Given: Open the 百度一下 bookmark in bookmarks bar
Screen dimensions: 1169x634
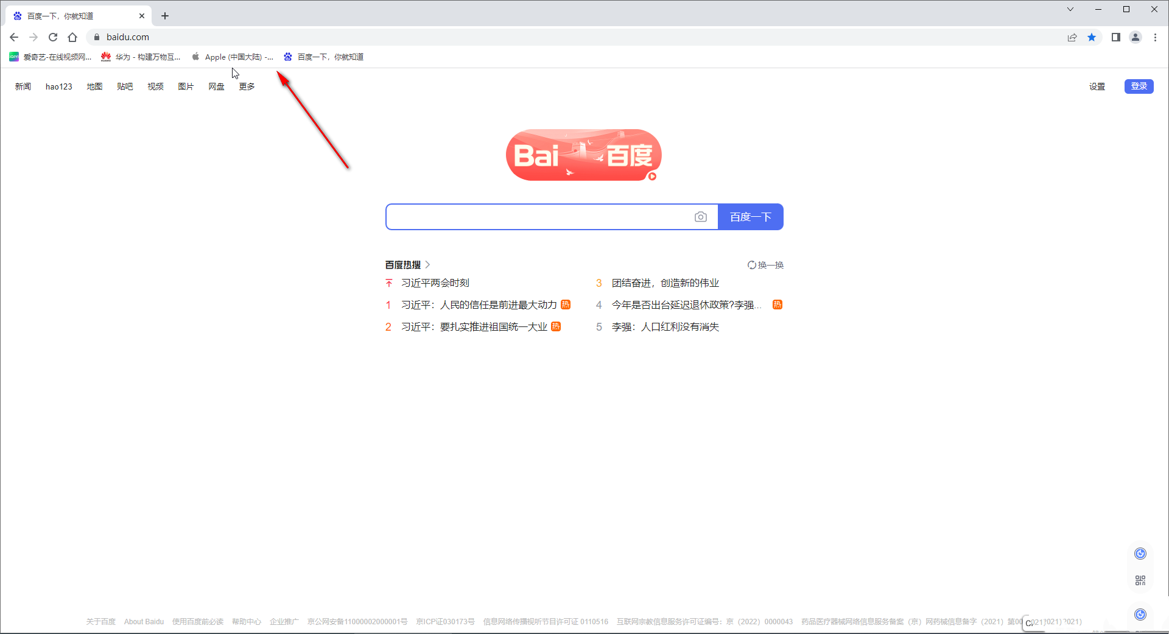Looking at the screenshot, I should click(324, 57).
